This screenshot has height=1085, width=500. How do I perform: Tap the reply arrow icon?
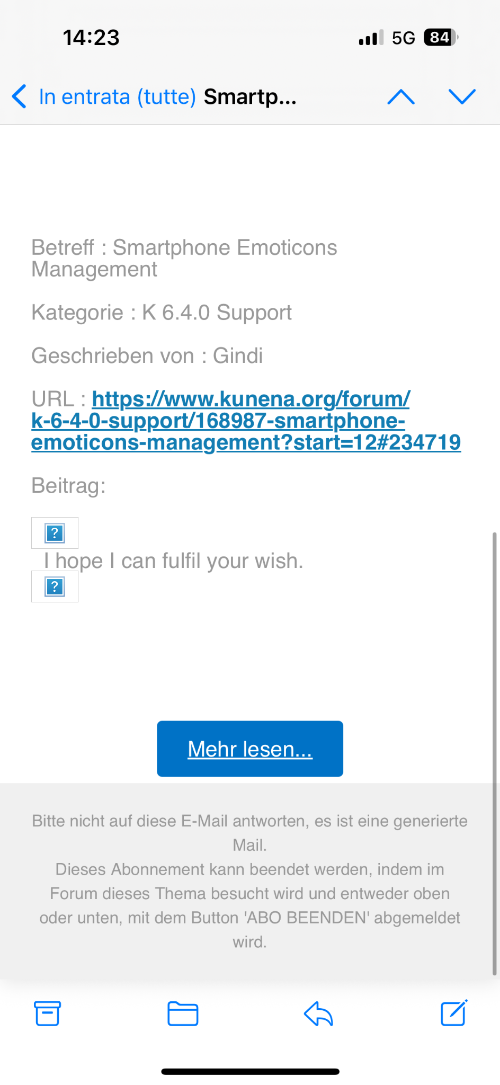click(x=318, y=1013)
